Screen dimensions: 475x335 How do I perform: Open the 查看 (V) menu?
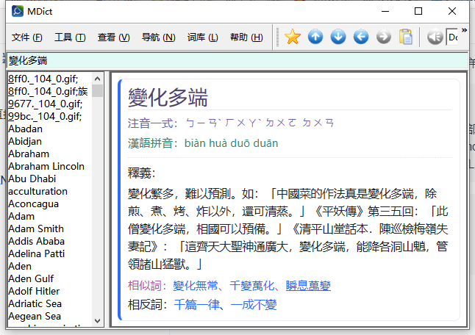tap(113, 37)
